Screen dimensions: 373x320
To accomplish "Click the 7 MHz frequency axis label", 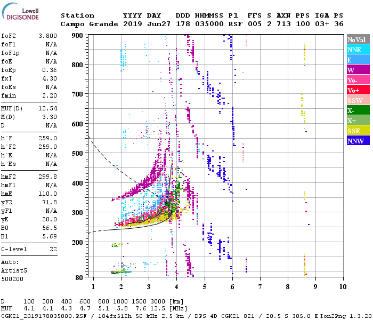I will click(260, 287).
